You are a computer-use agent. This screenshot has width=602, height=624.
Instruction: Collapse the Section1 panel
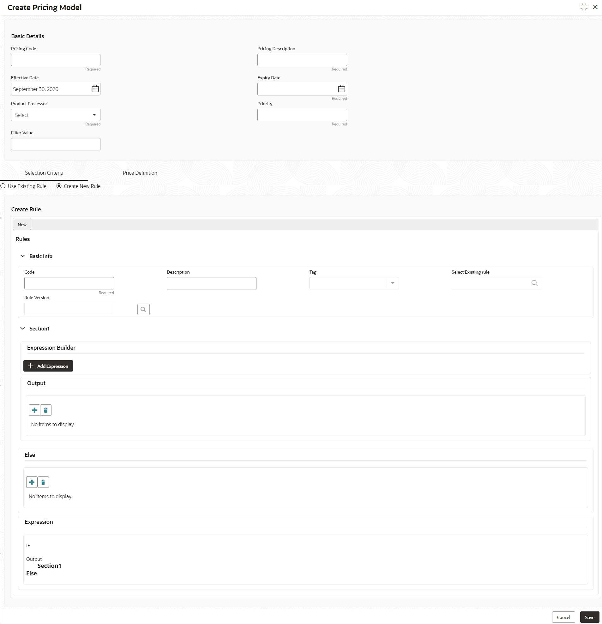click(23, 328)
